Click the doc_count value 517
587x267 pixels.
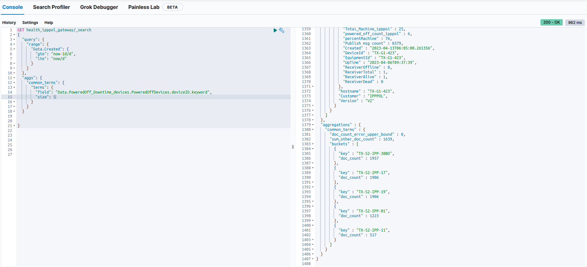(x=373, y=235)
